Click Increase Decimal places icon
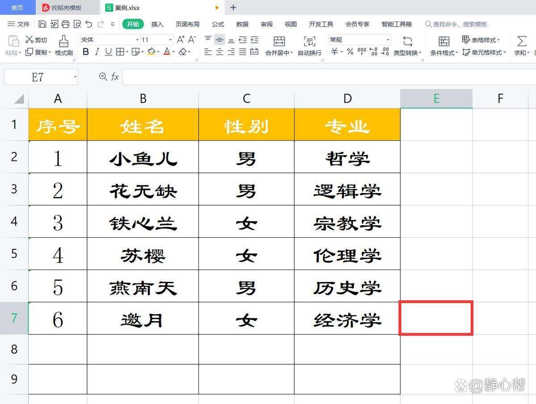This screenshot has width=536, height=404. point(373,52)
